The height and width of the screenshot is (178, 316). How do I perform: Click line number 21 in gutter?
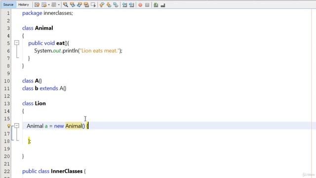pos(7,164)
